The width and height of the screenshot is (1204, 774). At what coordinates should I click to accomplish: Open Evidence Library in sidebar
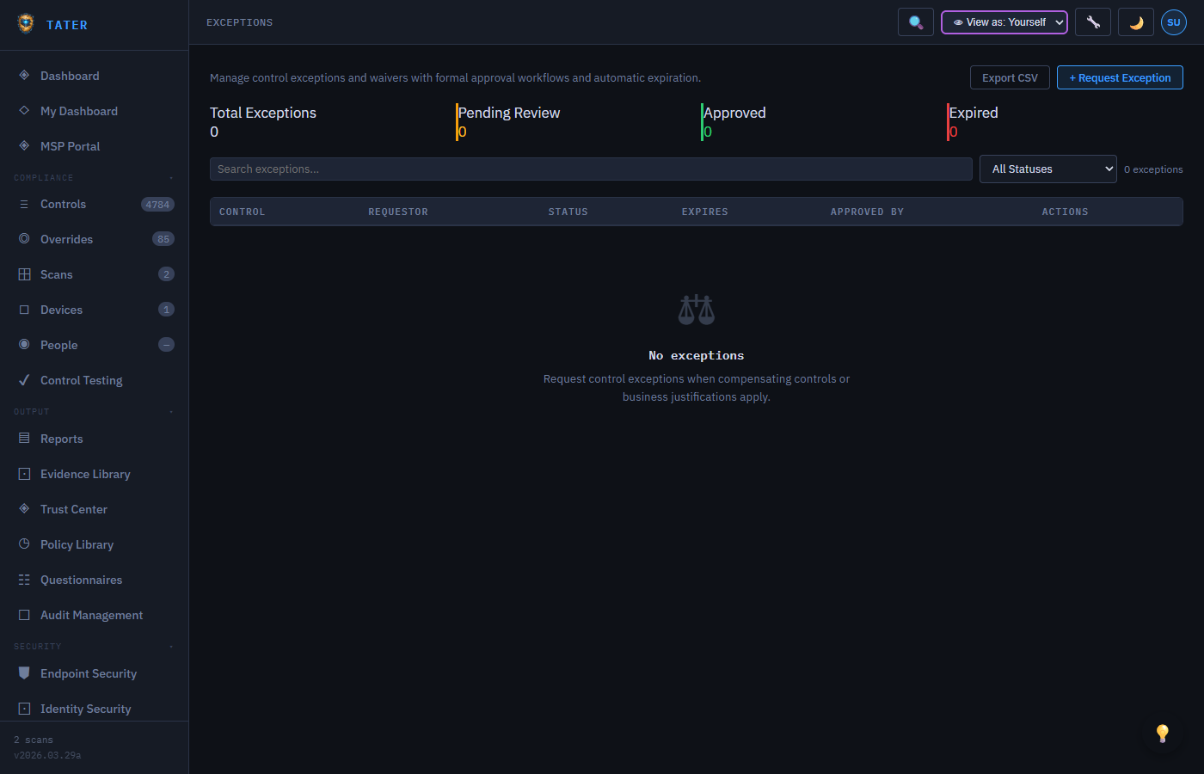click(x=95, y=474)
